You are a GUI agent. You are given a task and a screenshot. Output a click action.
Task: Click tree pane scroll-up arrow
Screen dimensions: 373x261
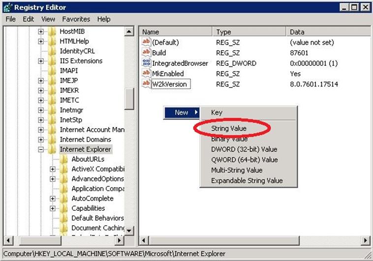(129, 31)
